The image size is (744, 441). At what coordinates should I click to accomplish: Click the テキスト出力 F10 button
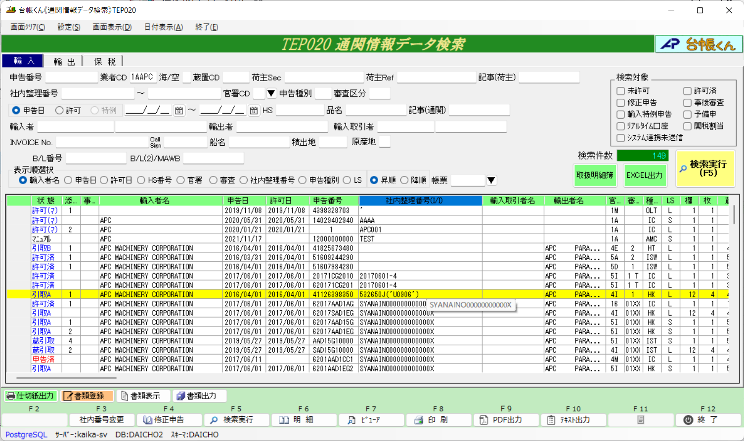point(573,420)
